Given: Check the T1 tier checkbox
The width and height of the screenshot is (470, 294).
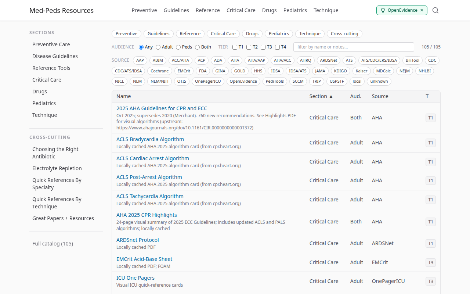Looking at the screenshot, I should [x=235, y=47].
